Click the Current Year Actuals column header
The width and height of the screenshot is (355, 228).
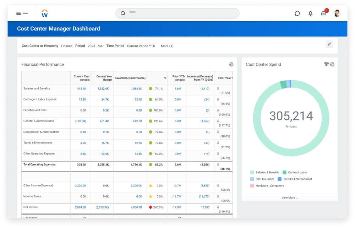click(x=81, y=78)
